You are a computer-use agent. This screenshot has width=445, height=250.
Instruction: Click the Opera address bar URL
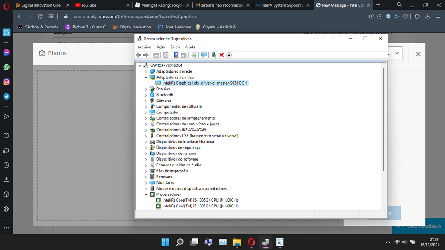[135, 16]
